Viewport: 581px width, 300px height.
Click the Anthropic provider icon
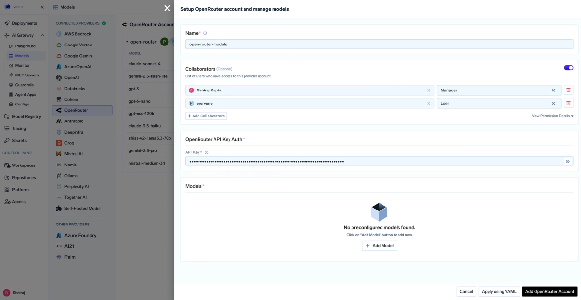pyautogui.click(x=59, y=121)
